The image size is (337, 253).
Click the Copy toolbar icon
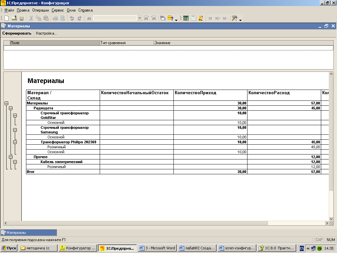(39, 18)
